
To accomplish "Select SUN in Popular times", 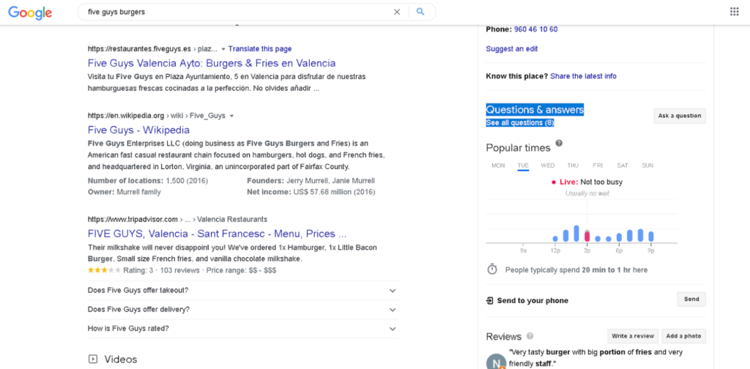I will point(647,165).
